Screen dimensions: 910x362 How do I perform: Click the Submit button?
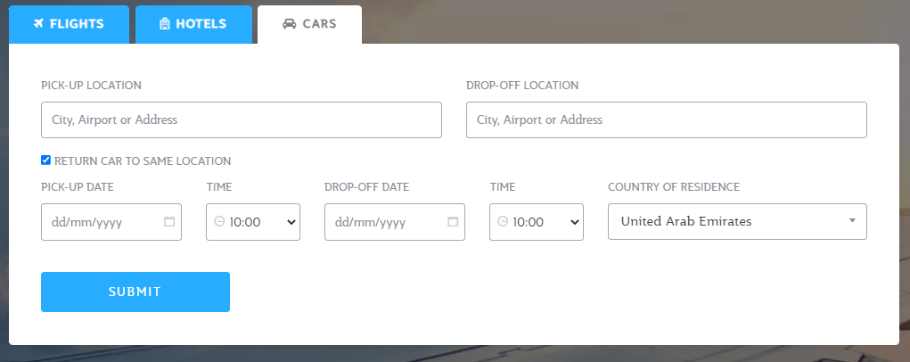point(135,292)
